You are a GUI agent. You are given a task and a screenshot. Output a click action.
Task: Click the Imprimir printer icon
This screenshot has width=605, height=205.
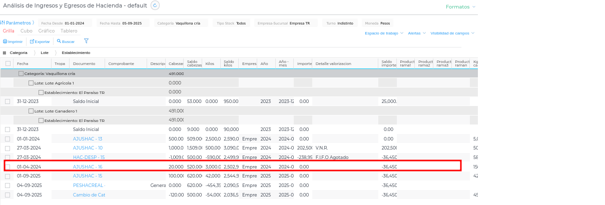[x=5, y=41]
